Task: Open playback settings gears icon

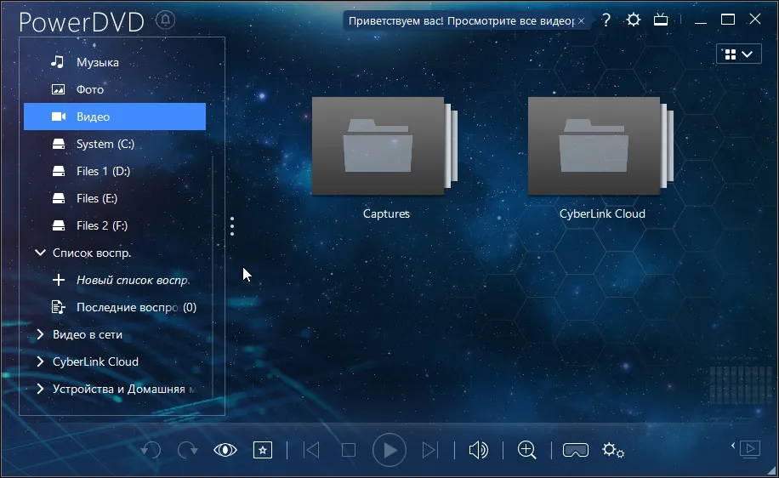Action: click(613, 450)
